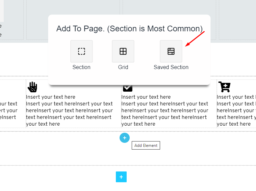Select the checkmark icon below the popup
256x191 pixels.
[127, 88]
